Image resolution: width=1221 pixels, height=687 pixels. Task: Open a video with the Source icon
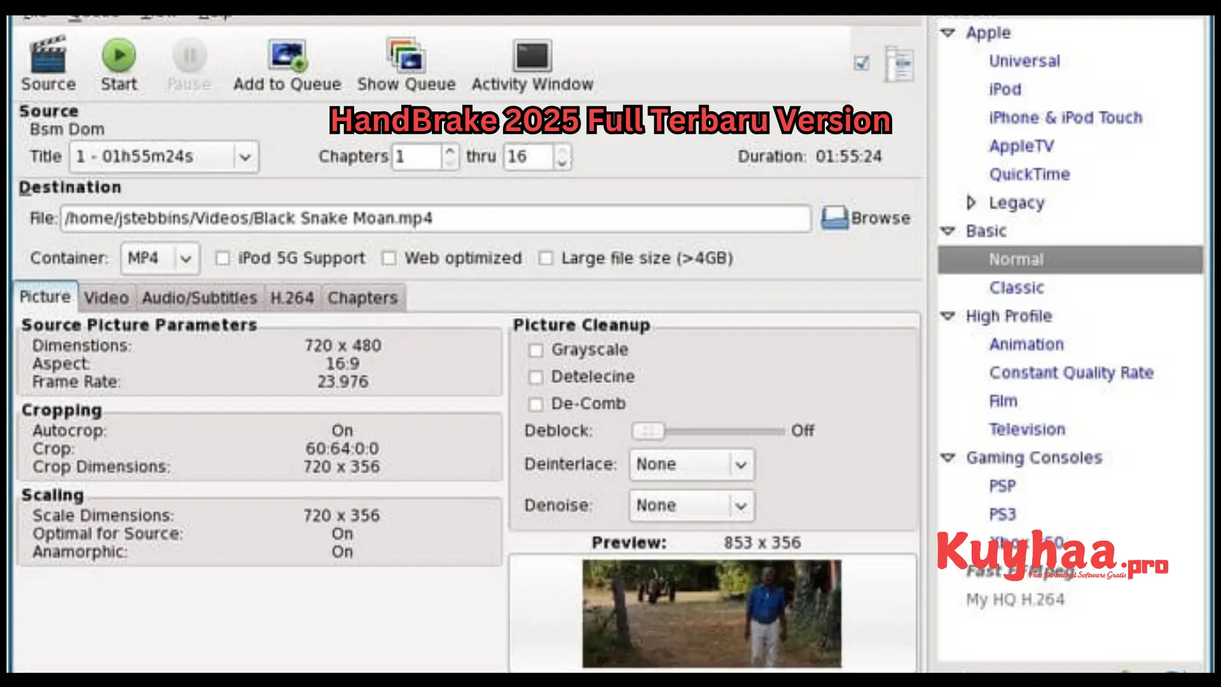[x=48, y=62]
